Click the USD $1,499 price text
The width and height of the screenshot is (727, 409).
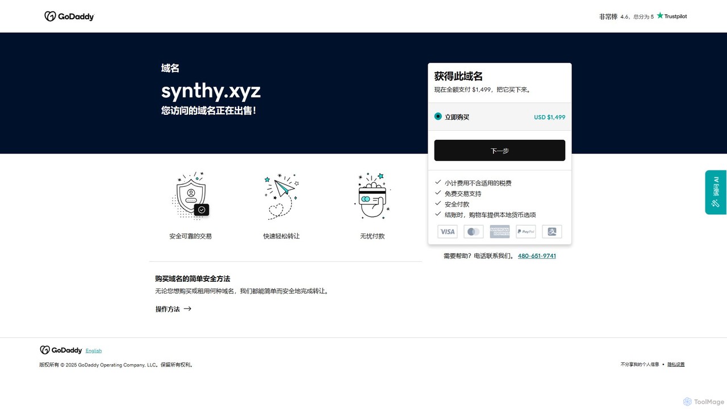(x=549, y=117)
